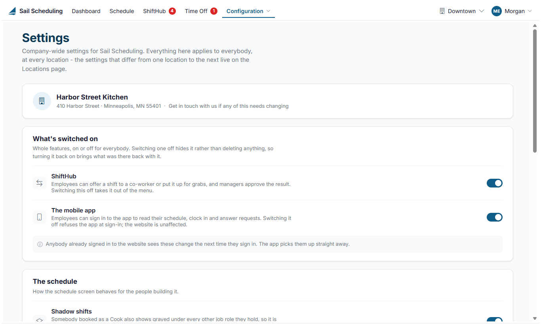Click the Harbor Street Kitchen company name

[x=92, y=97]
